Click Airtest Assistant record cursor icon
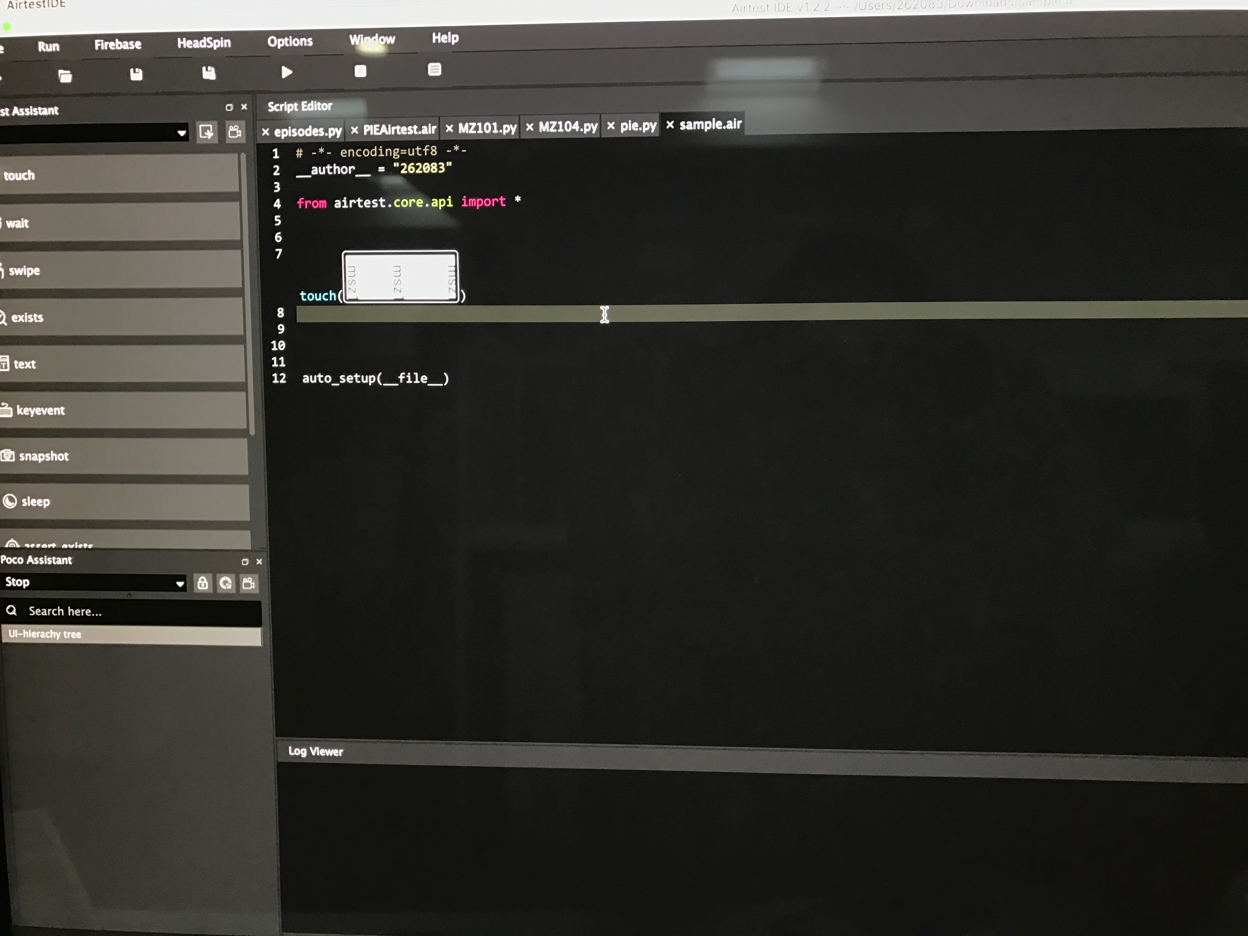 (x=206, y=132)
